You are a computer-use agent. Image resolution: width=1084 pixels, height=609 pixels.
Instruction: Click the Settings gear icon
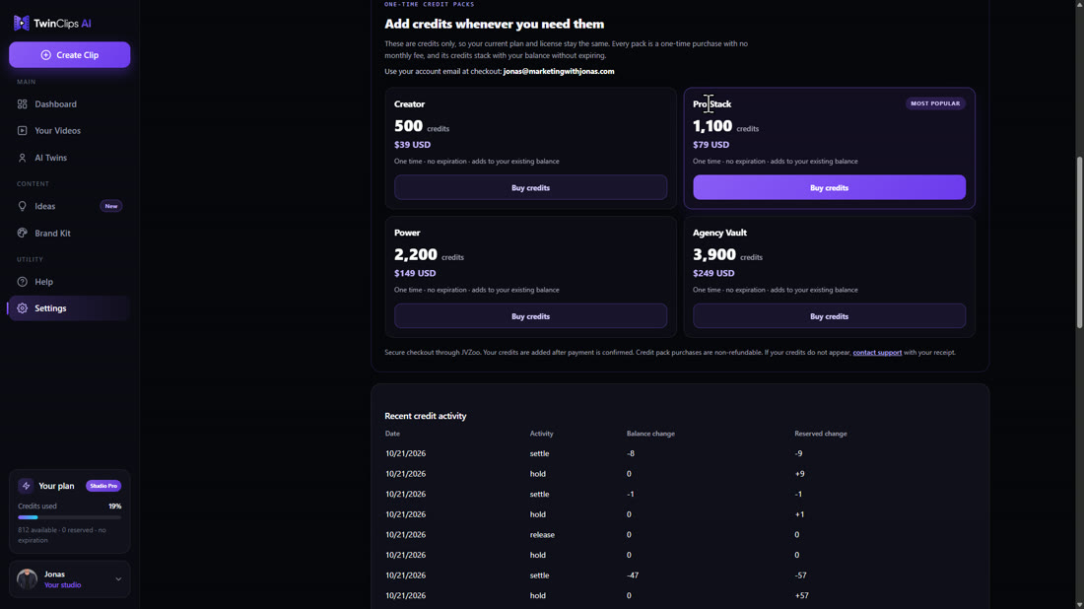click(22, 308)
